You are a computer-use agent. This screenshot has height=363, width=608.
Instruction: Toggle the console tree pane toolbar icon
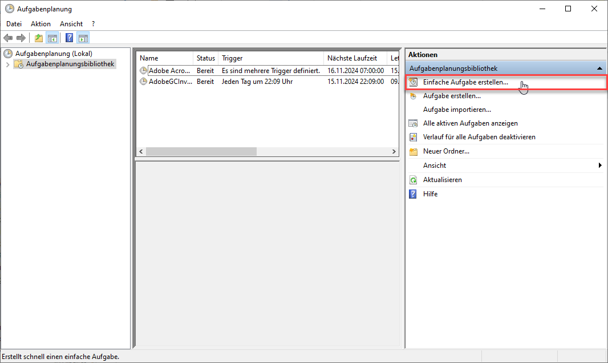[52, 38]
